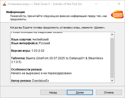Minimize the installer window
This screenshot has width=125, height=98.
(96, 4)
